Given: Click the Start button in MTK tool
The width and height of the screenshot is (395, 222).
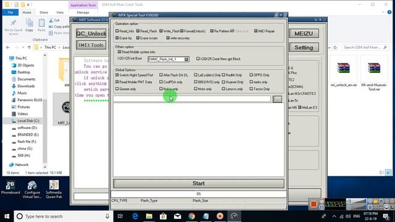Looking at the screenshot, I should click(x=199, y=184).
